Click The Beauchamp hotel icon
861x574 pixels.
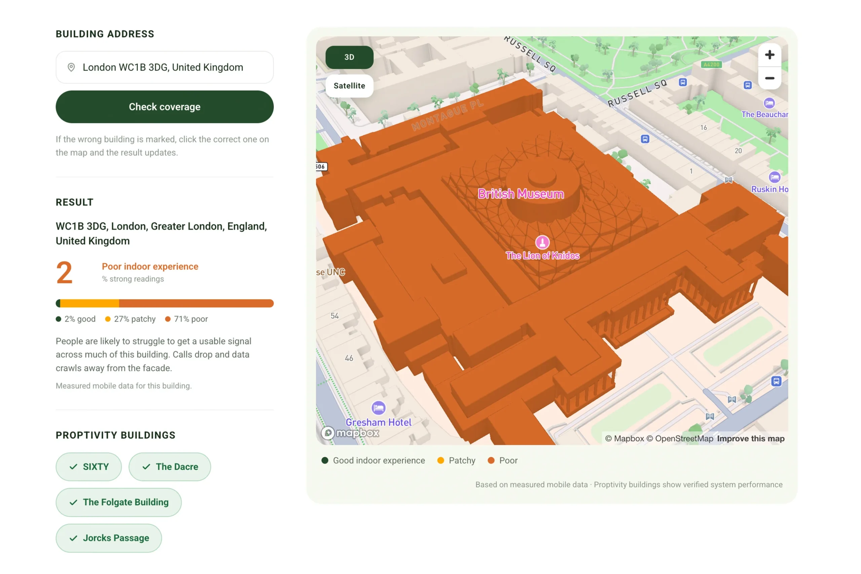769,103
